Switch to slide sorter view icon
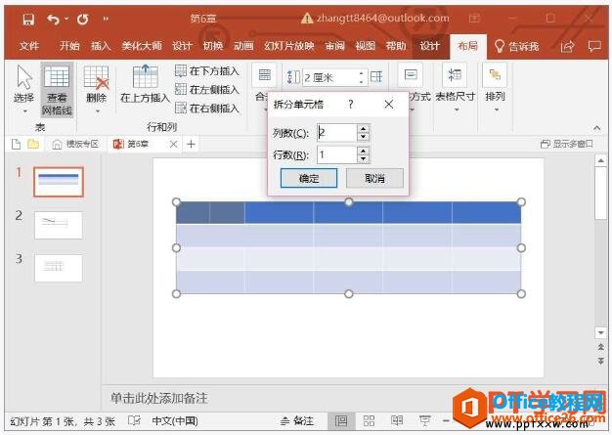The height and width of the screenshot is (435, 612). coord(369,420)
